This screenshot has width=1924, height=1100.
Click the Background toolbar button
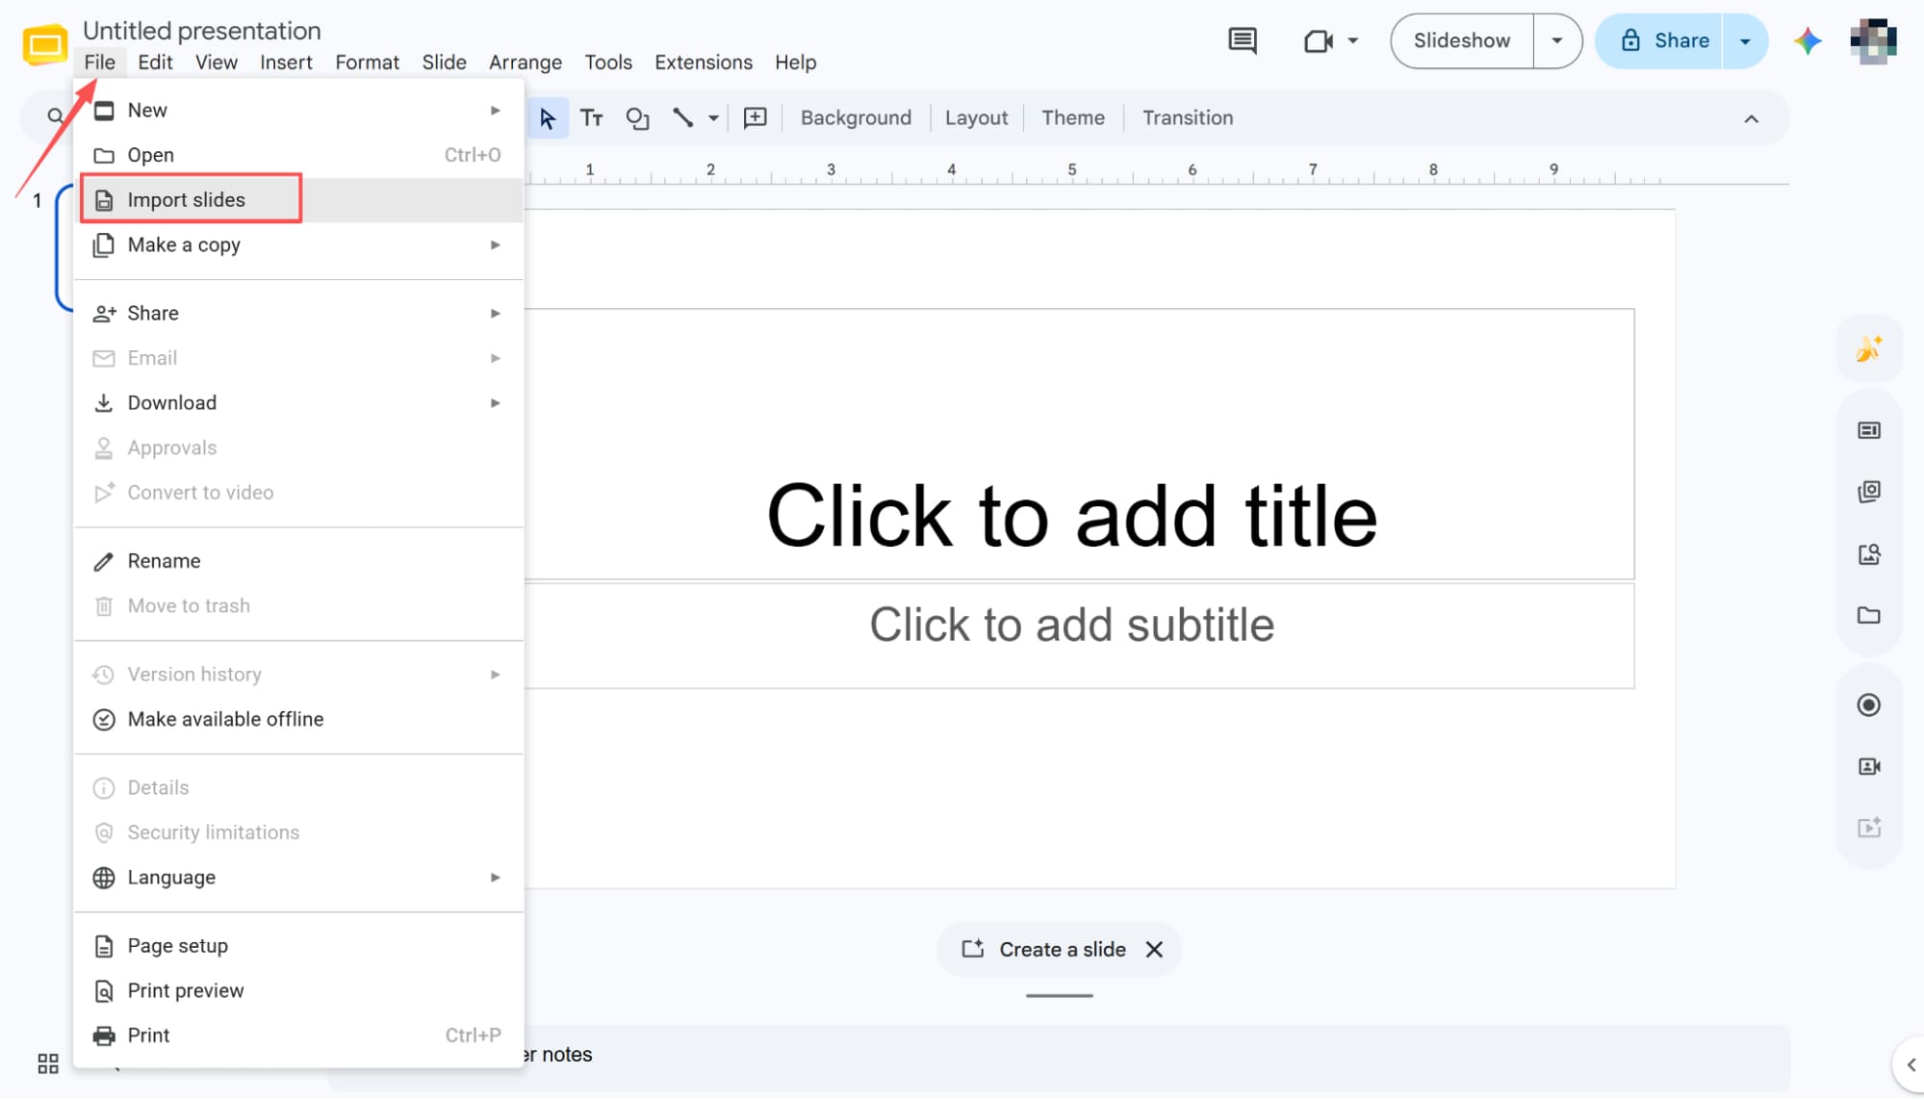point(856,117)
